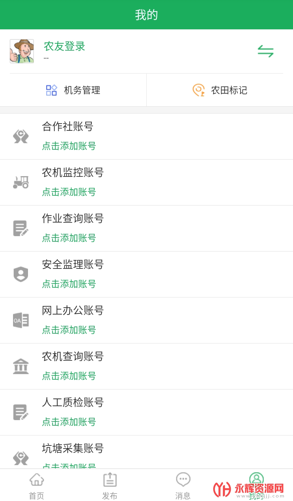Viewport: 293px width, 501px height.
Task: Click the bank building icon for 农机查询账号
Action: pos(21,366)
